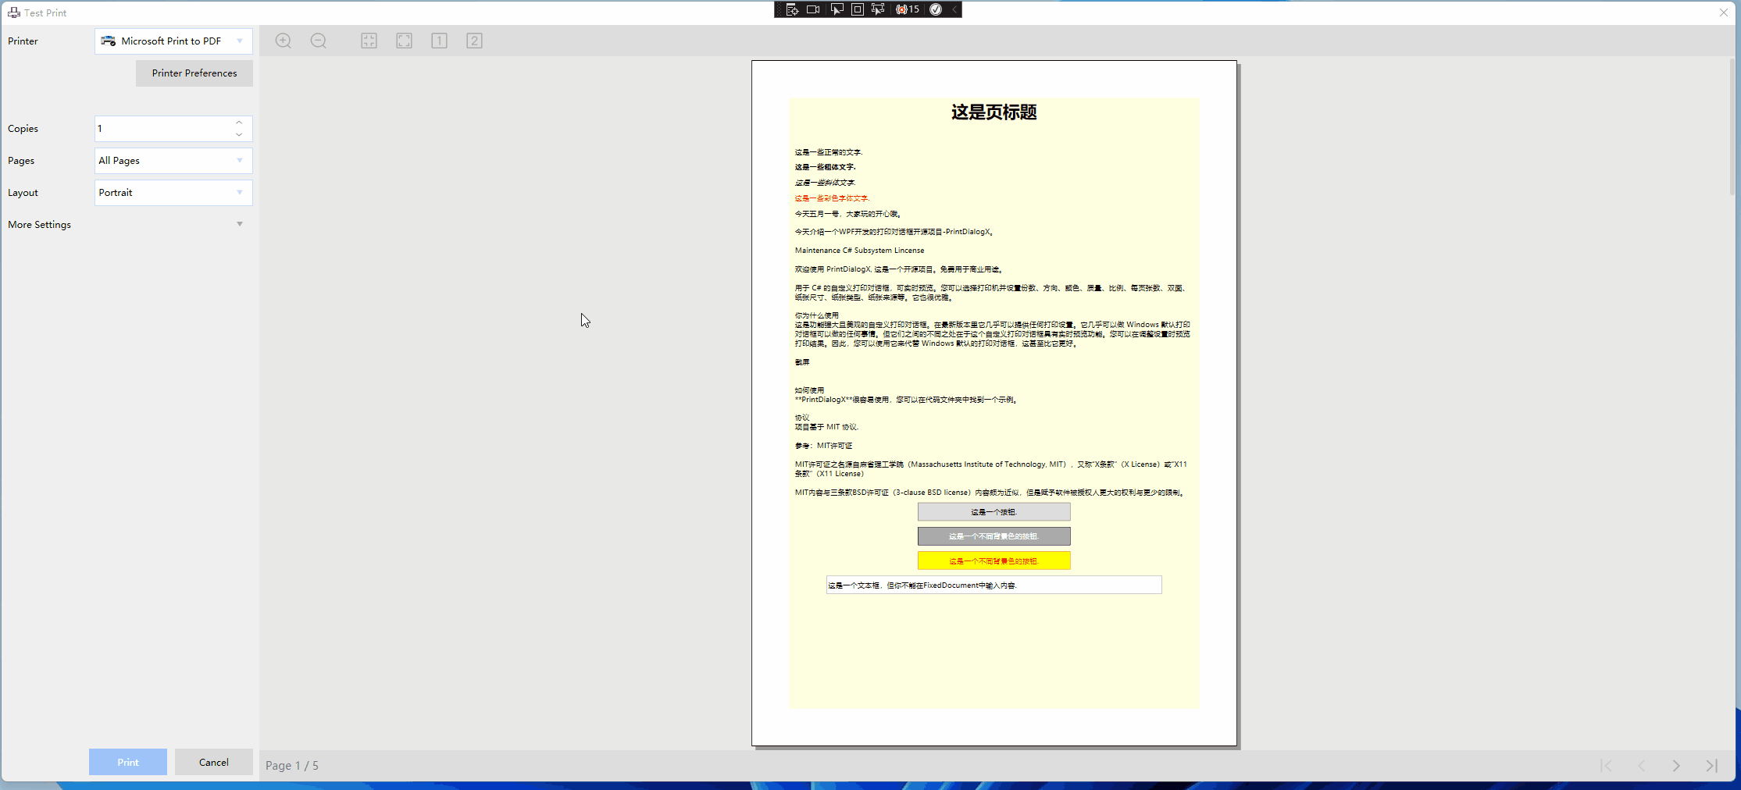
Task: Open the Pages dropdown showing All Pages
Action: 173,161
